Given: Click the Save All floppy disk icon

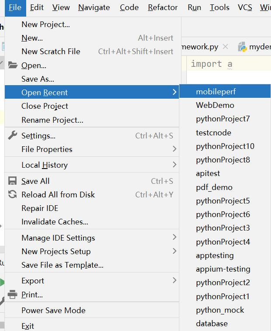Looking at the screenshot, I should click(x=13, y=181).
